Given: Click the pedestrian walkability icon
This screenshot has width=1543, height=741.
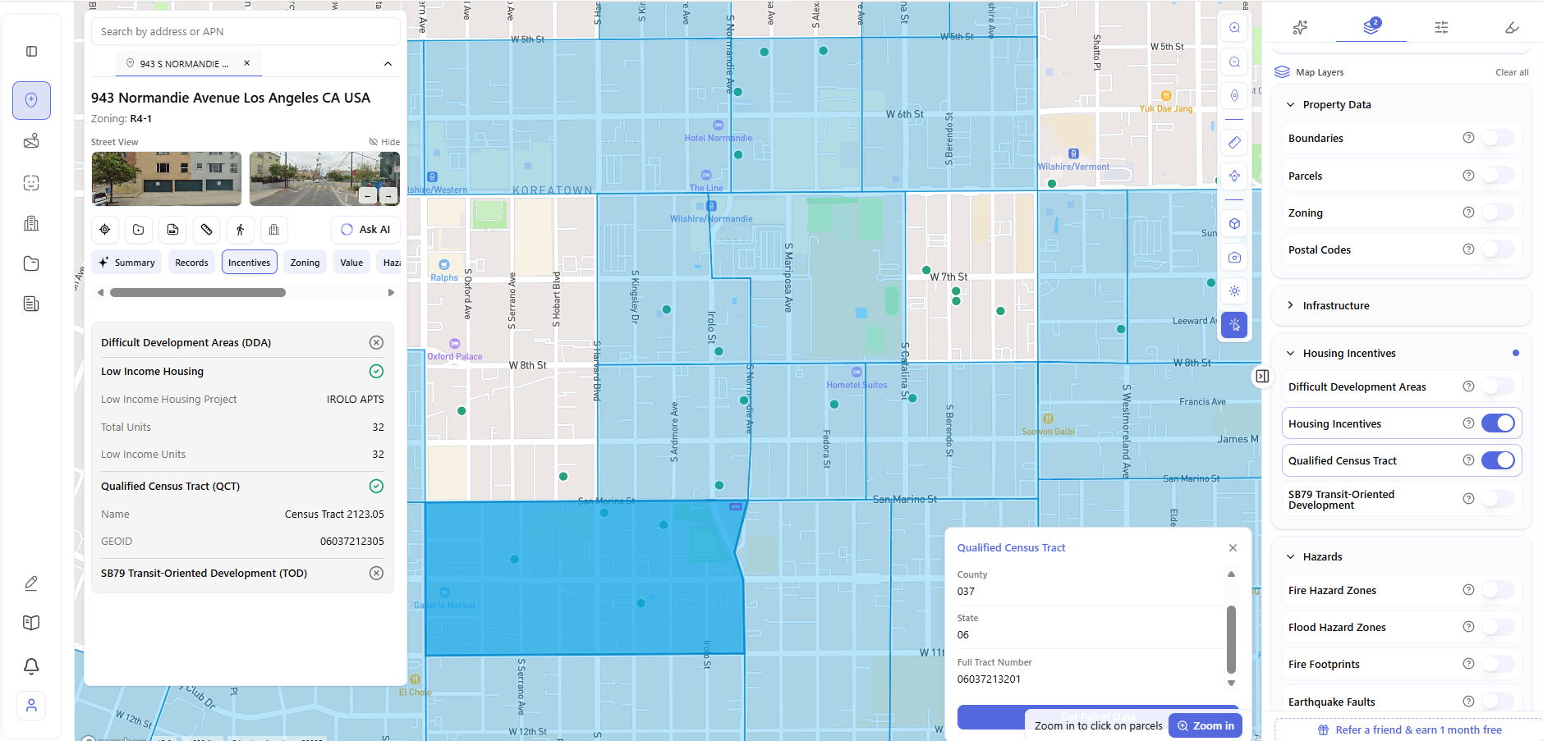Looking at the screenshot, I should [x=240, y=230].
